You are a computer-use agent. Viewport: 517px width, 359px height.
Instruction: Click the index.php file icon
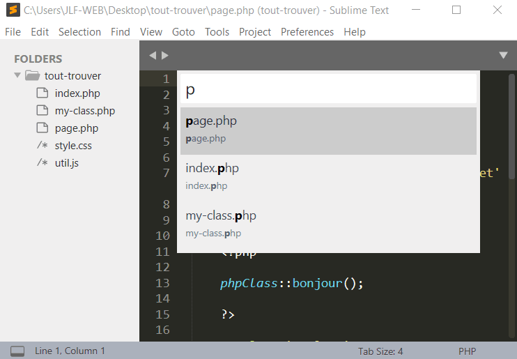(42, 93)
